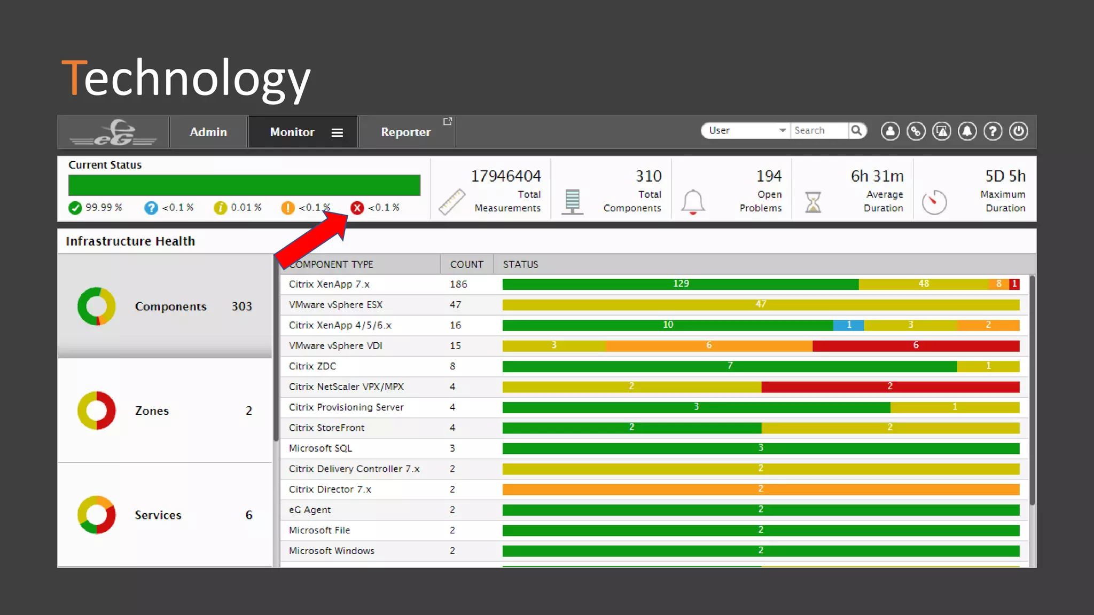
Task: Open help with the question mark icon
Action: 993,131
